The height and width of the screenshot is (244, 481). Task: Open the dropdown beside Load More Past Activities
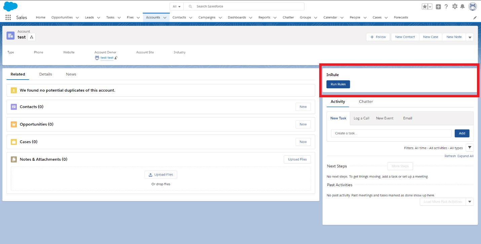470,202
